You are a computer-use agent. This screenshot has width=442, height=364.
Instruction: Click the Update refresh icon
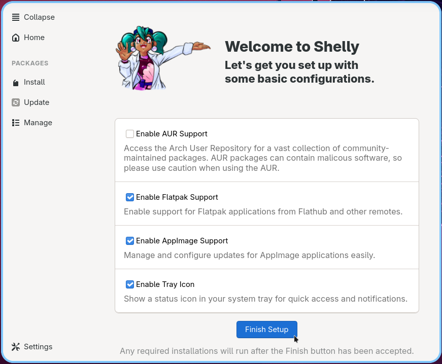[x=16, y=102]
